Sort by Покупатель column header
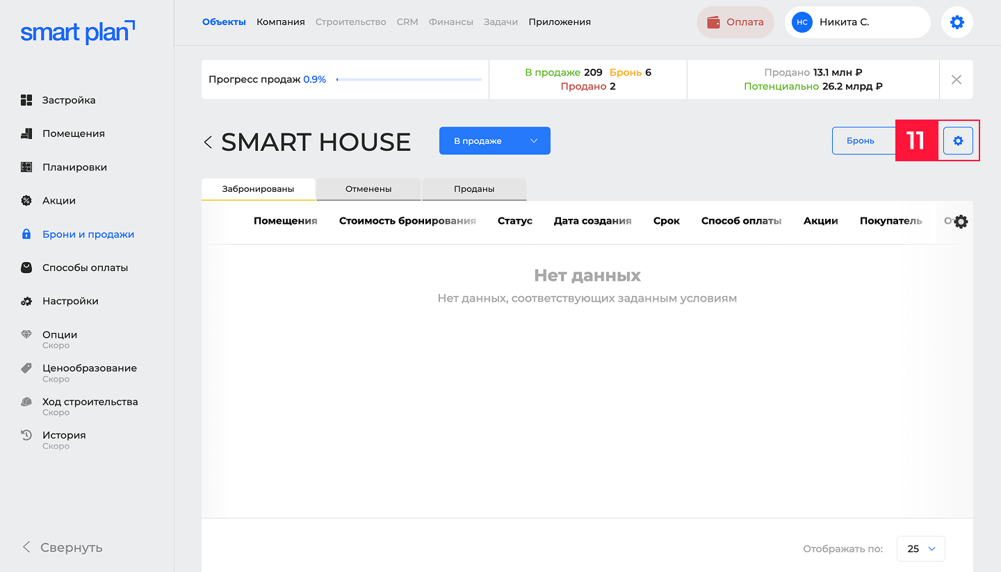Screen dimensions: 1001x572 [891, 221]
